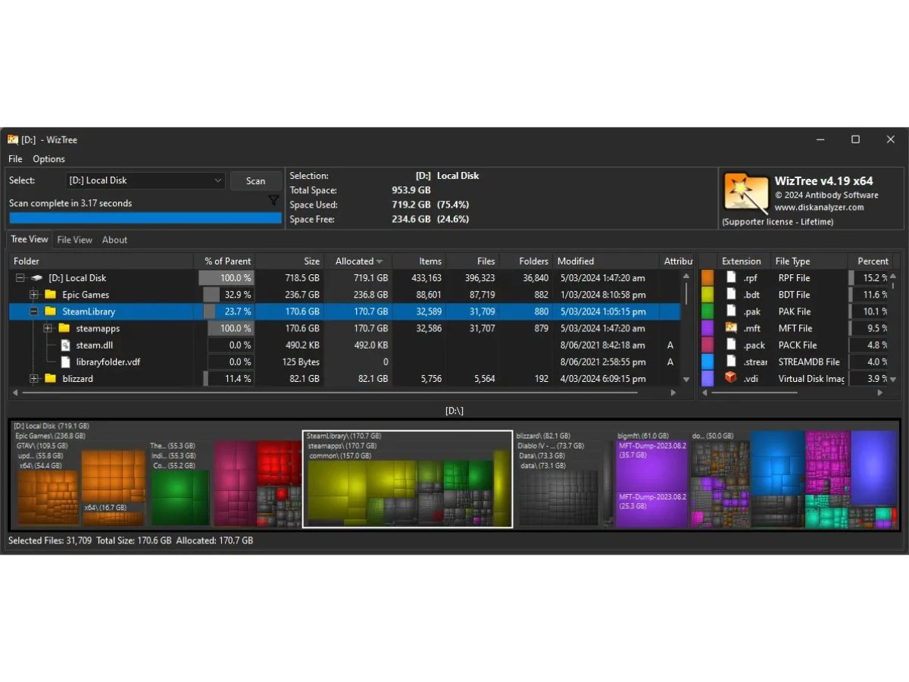
Task: Click the Local Disk drive icon in tree
Action: pyautogui.click(x=36, y=278)
